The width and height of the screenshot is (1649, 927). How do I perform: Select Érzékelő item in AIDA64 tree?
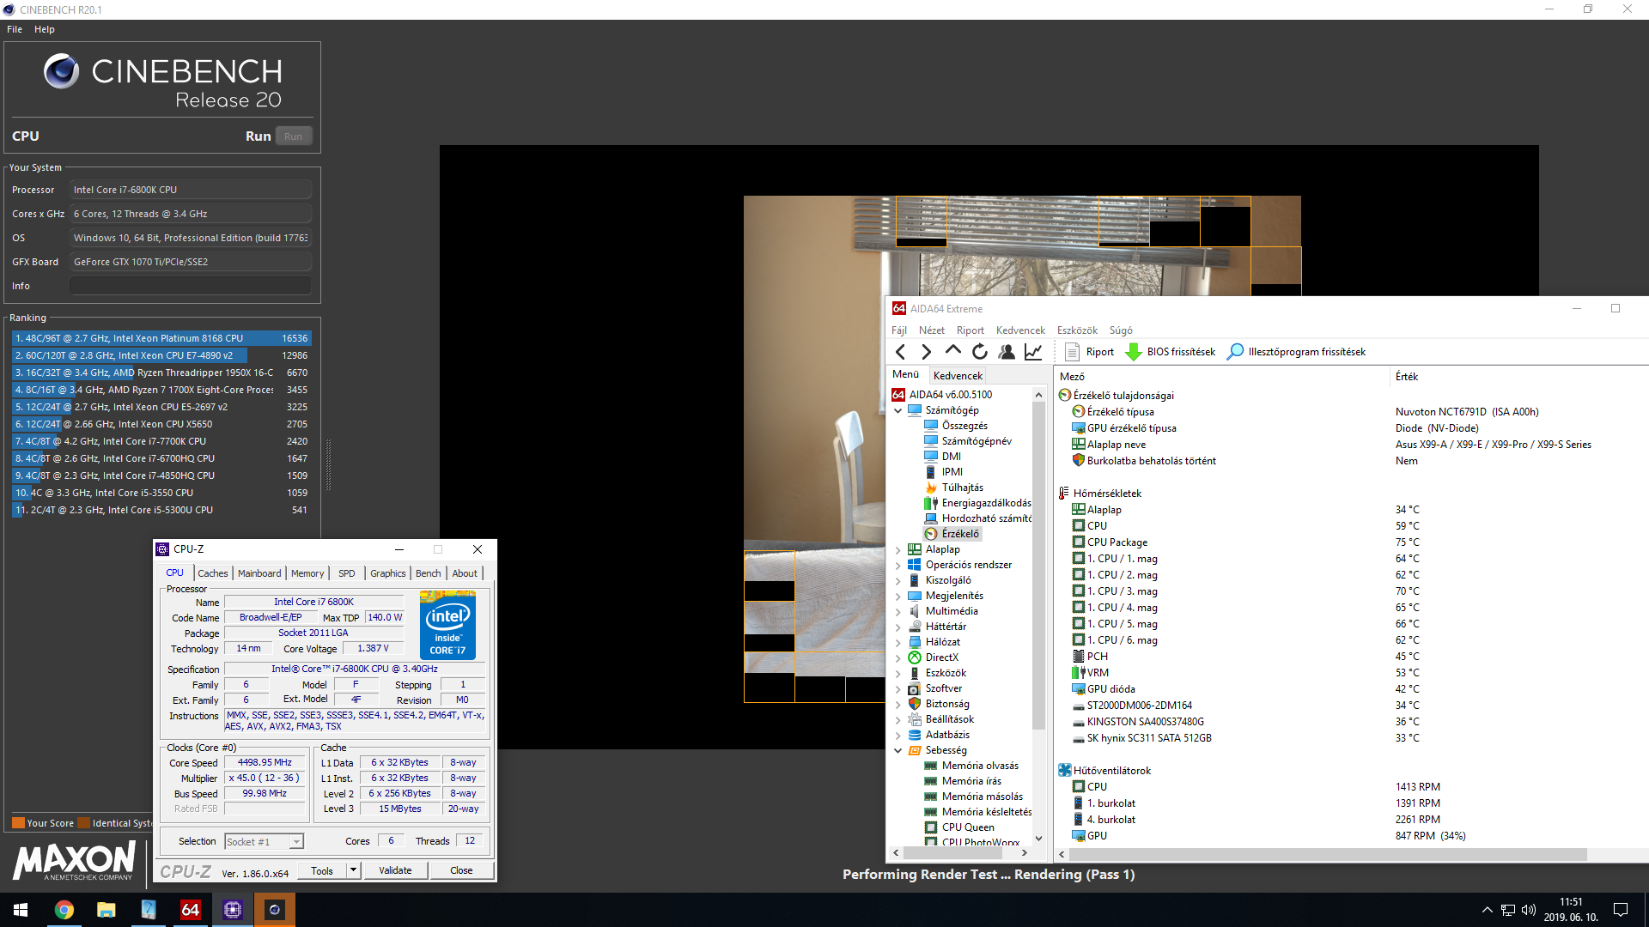[x=952, y=534]
